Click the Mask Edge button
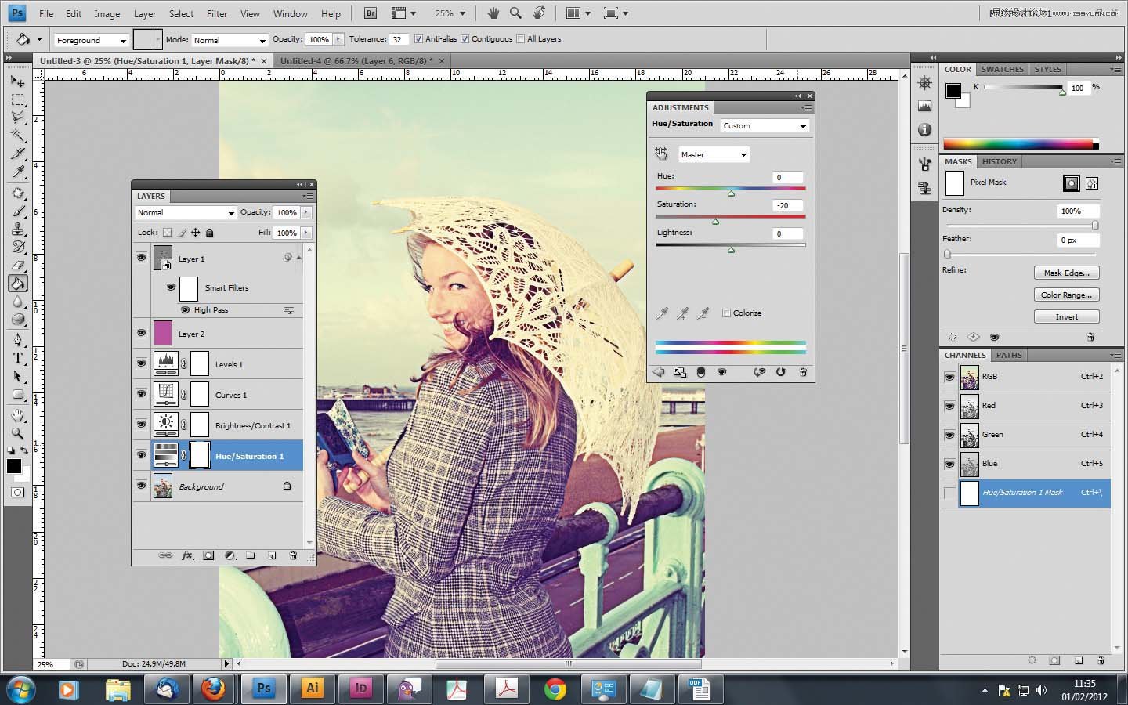The width and height of the screenshot is (1128, 705). [1066, 273]
